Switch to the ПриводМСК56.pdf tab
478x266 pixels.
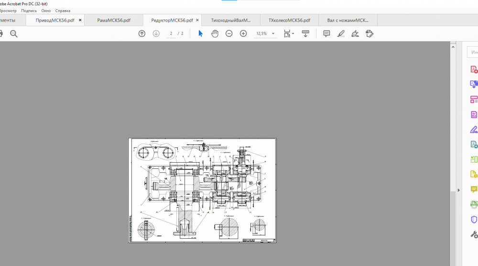point(55,21)
